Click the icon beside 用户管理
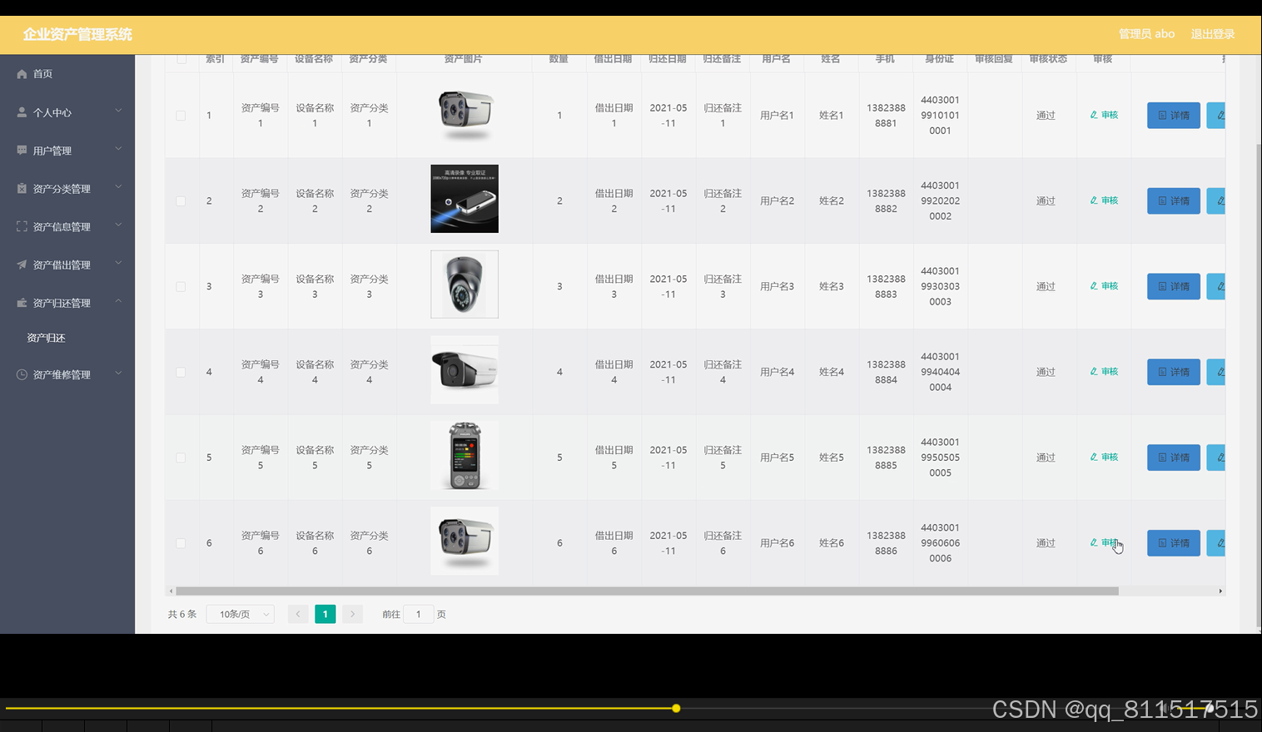Image resolution: width=1262 pixels, height=732 pixels. click(x=22, y=151)
